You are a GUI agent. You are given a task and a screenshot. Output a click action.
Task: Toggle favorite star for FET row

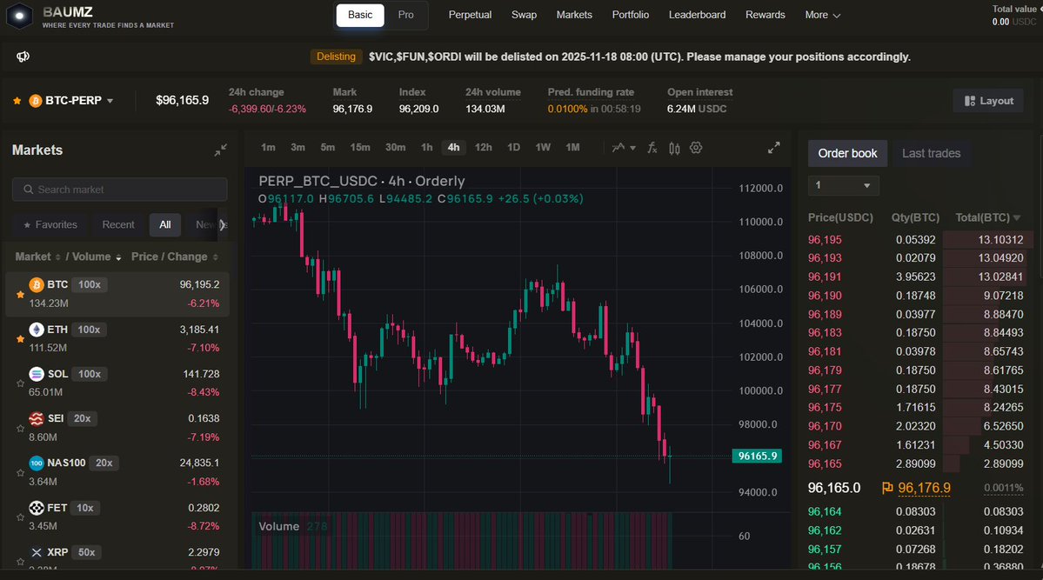pos(20,517)
